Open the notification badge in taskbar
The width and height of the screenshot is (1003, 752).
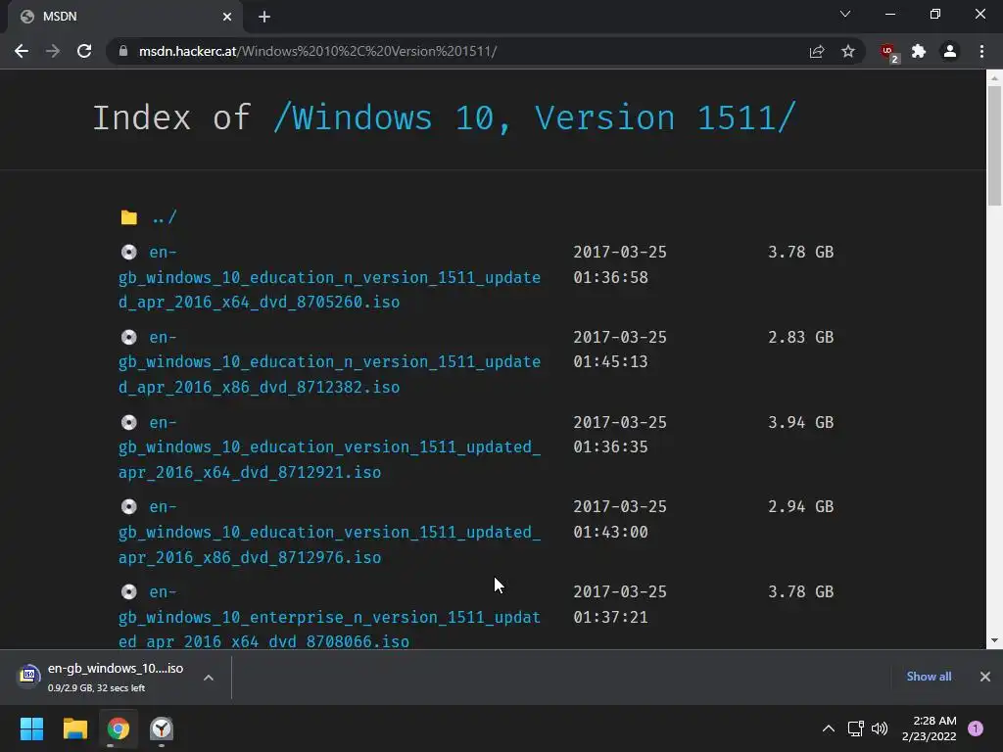point(976,728)
